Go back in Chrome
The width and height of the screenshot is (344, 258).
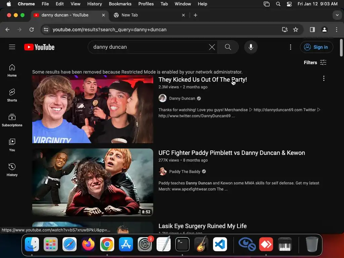(7, 30)
